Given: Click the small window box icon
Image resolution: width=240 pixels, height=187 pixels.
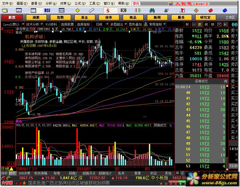Looking at the screenshot, I should pos(219,24).
